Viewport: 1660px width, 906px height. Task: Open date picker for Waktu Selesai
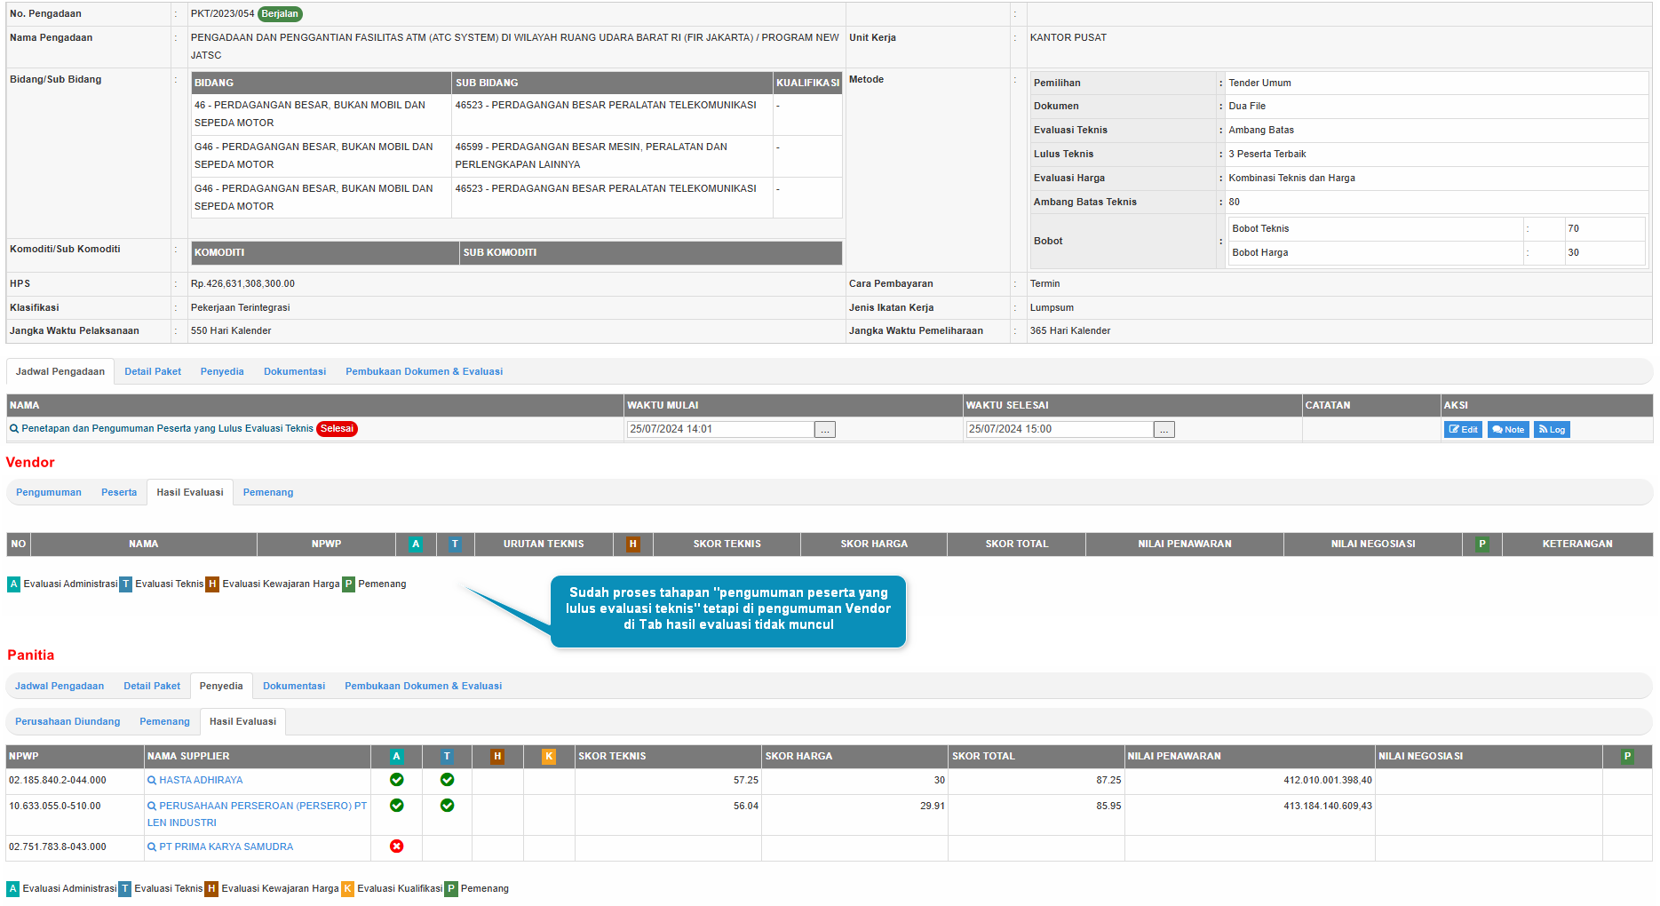[1164, 430]
